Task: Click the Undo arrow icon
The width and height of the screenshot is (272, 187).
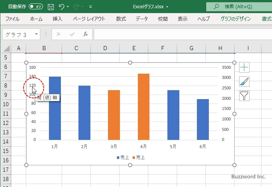Action: click(x=61, y=7)
